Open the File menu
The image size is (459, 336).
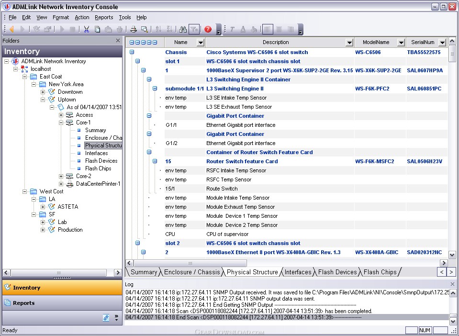[x=12, y=17]
